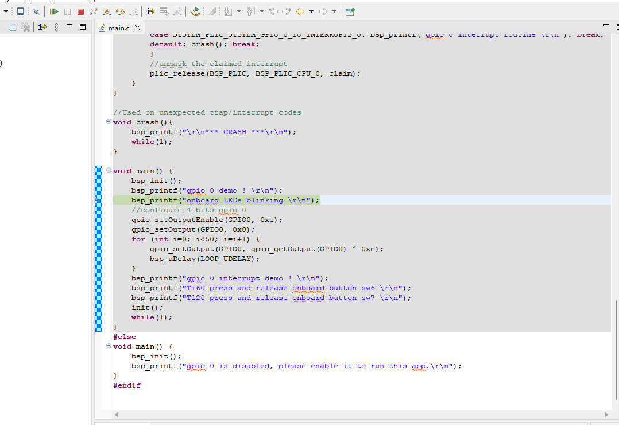Collapse the first void main() fold marker
Viewport: 619px width, 425px height.
click(109, 171)
